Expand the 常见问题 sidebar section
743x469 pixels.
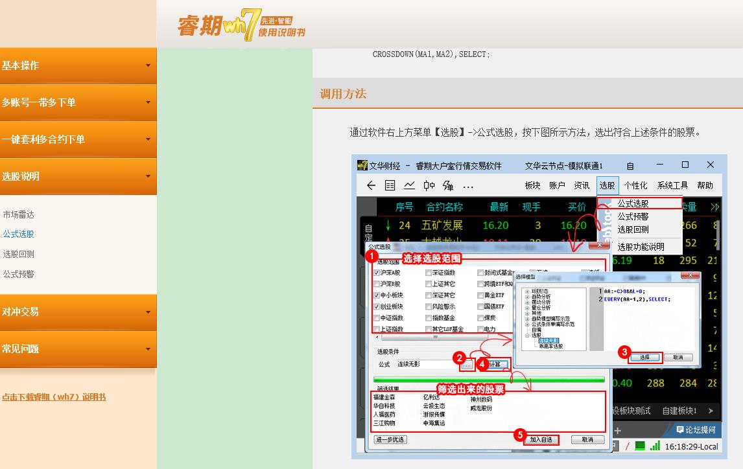tap(78, 349)
